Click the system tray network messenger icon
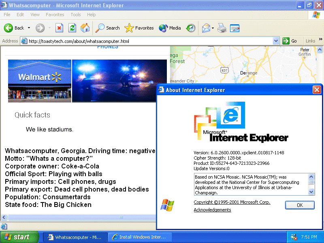This screenshot has height=243, width=324. [294, 237]
